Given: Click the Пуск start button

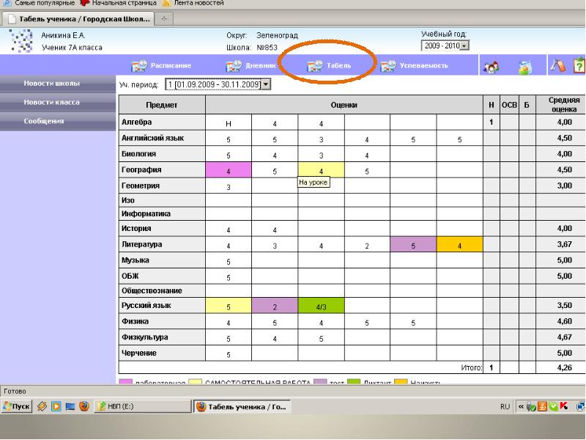Looking at the screenshot, I should (x=16, y=406).
